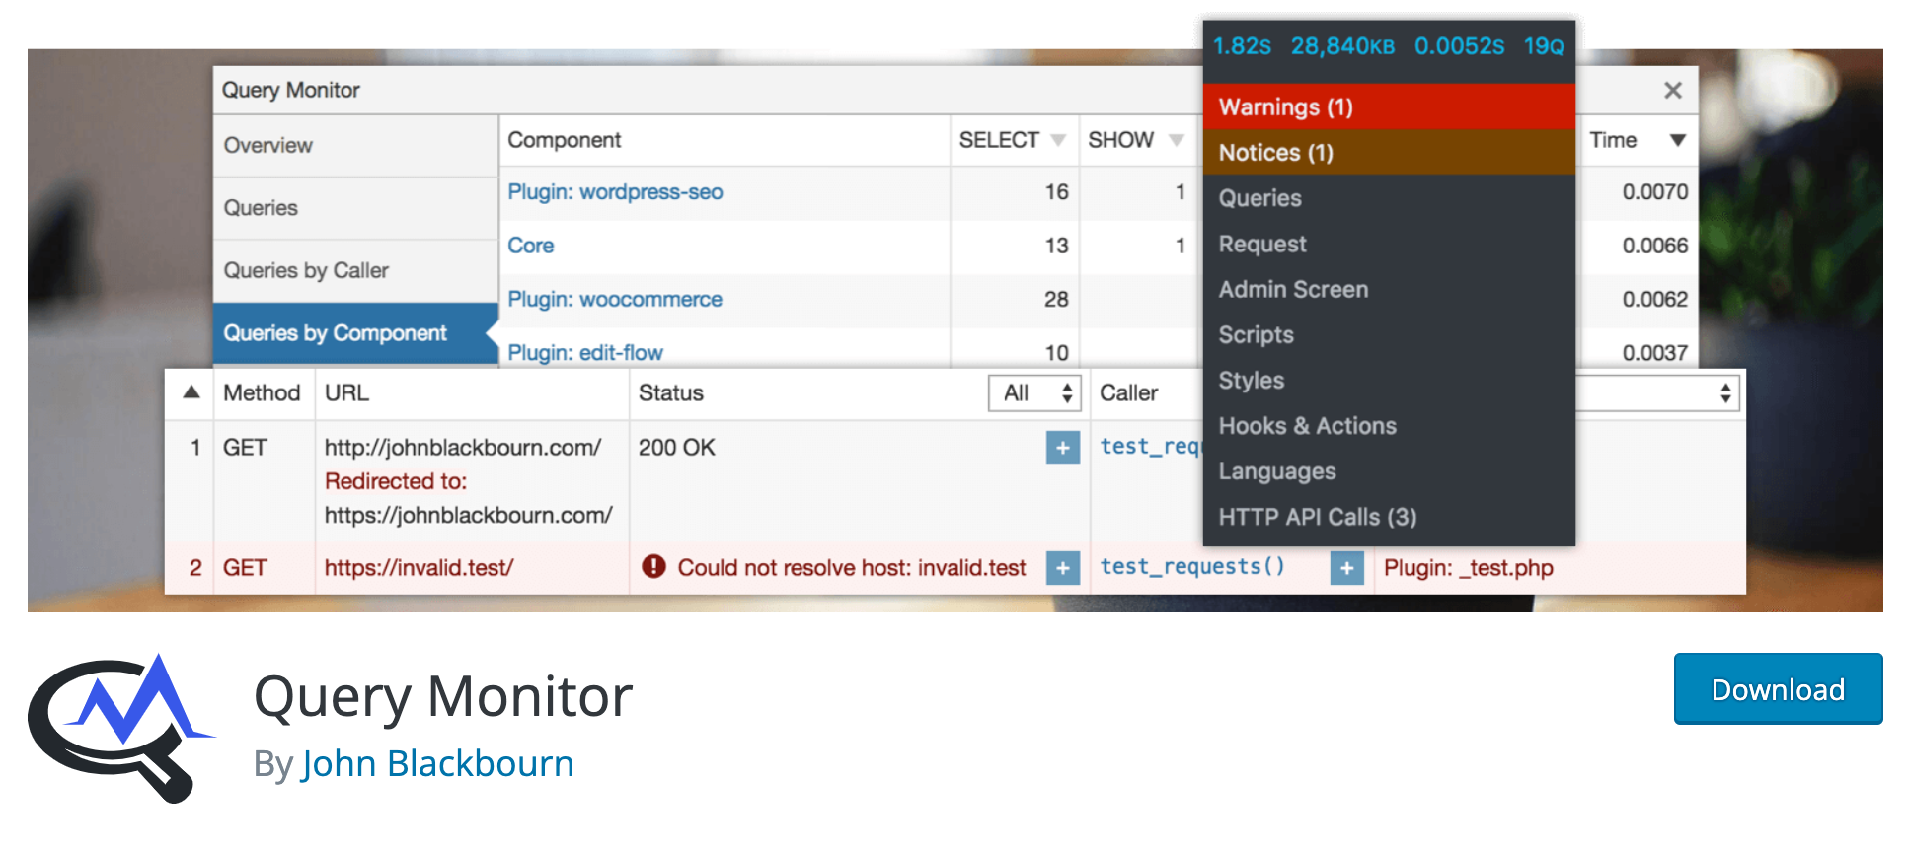The image size is (1907, 852).
Task: Choose HTTP API Calls (3) menu entry
Action: [1317, 517]
